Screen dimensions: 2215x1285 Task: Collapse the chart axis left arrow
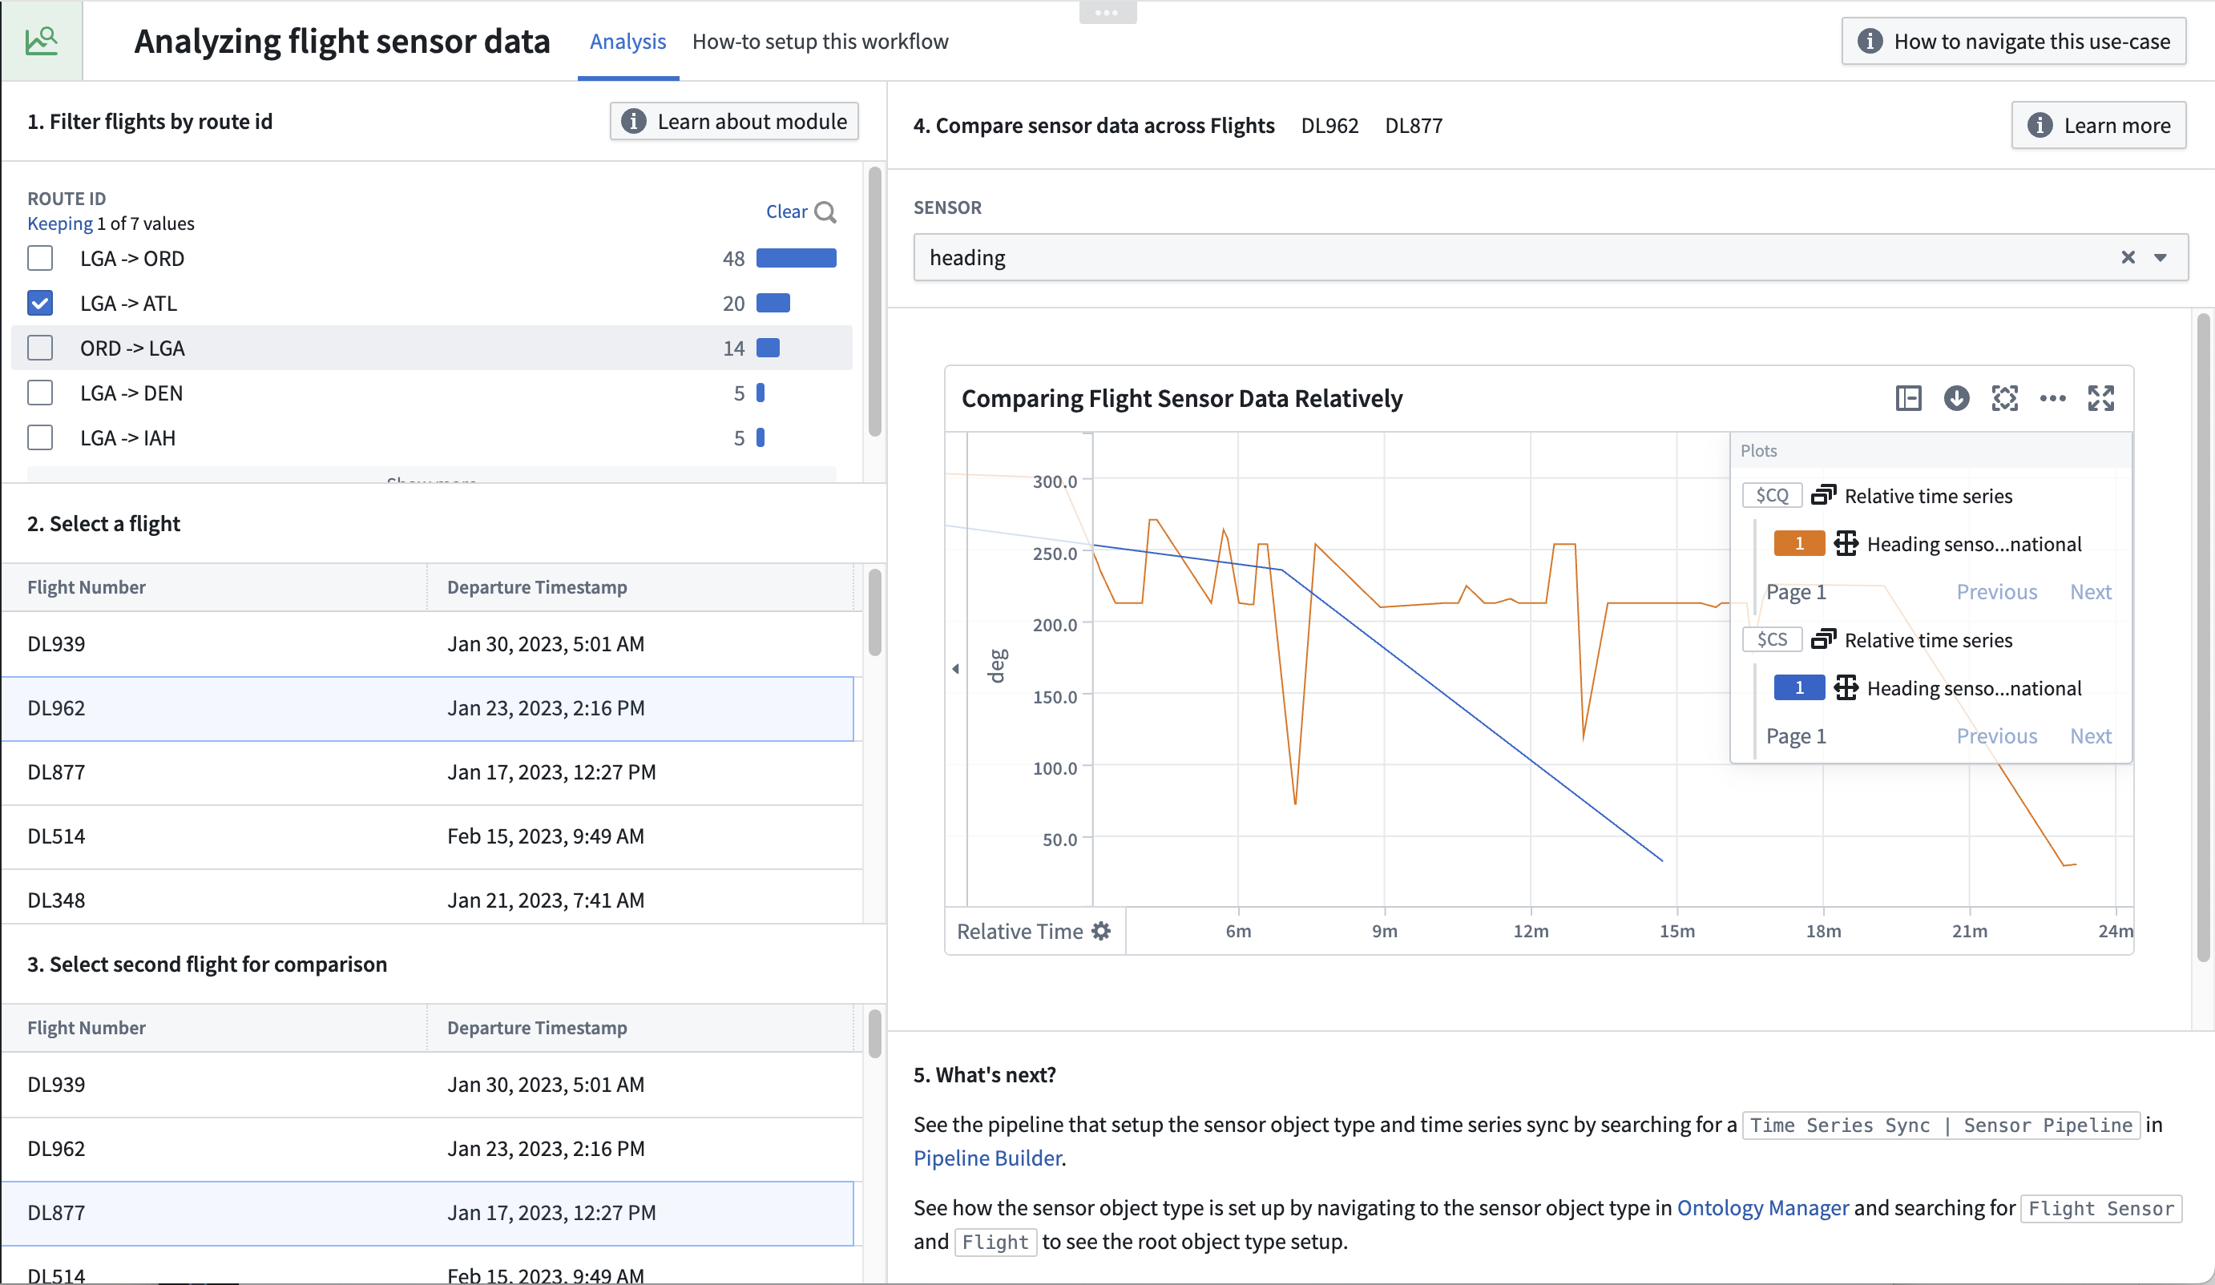955,669
